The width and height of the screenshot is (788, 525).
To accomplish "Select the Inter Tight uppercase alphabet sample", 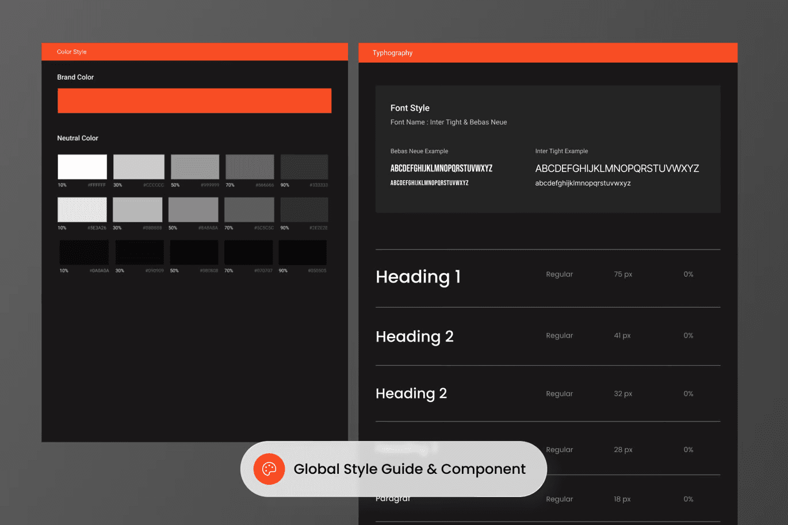I will point(617,168).
